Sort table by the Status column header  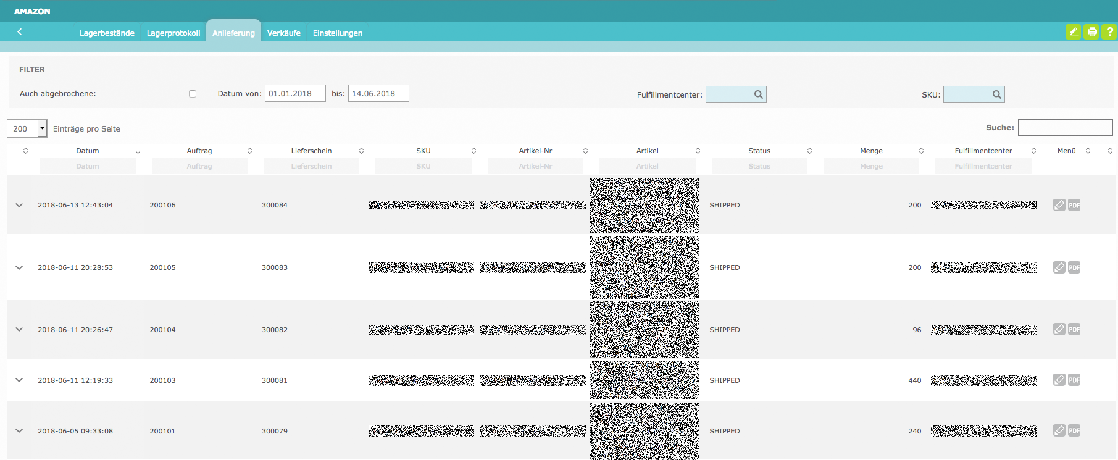coord(759,151)
